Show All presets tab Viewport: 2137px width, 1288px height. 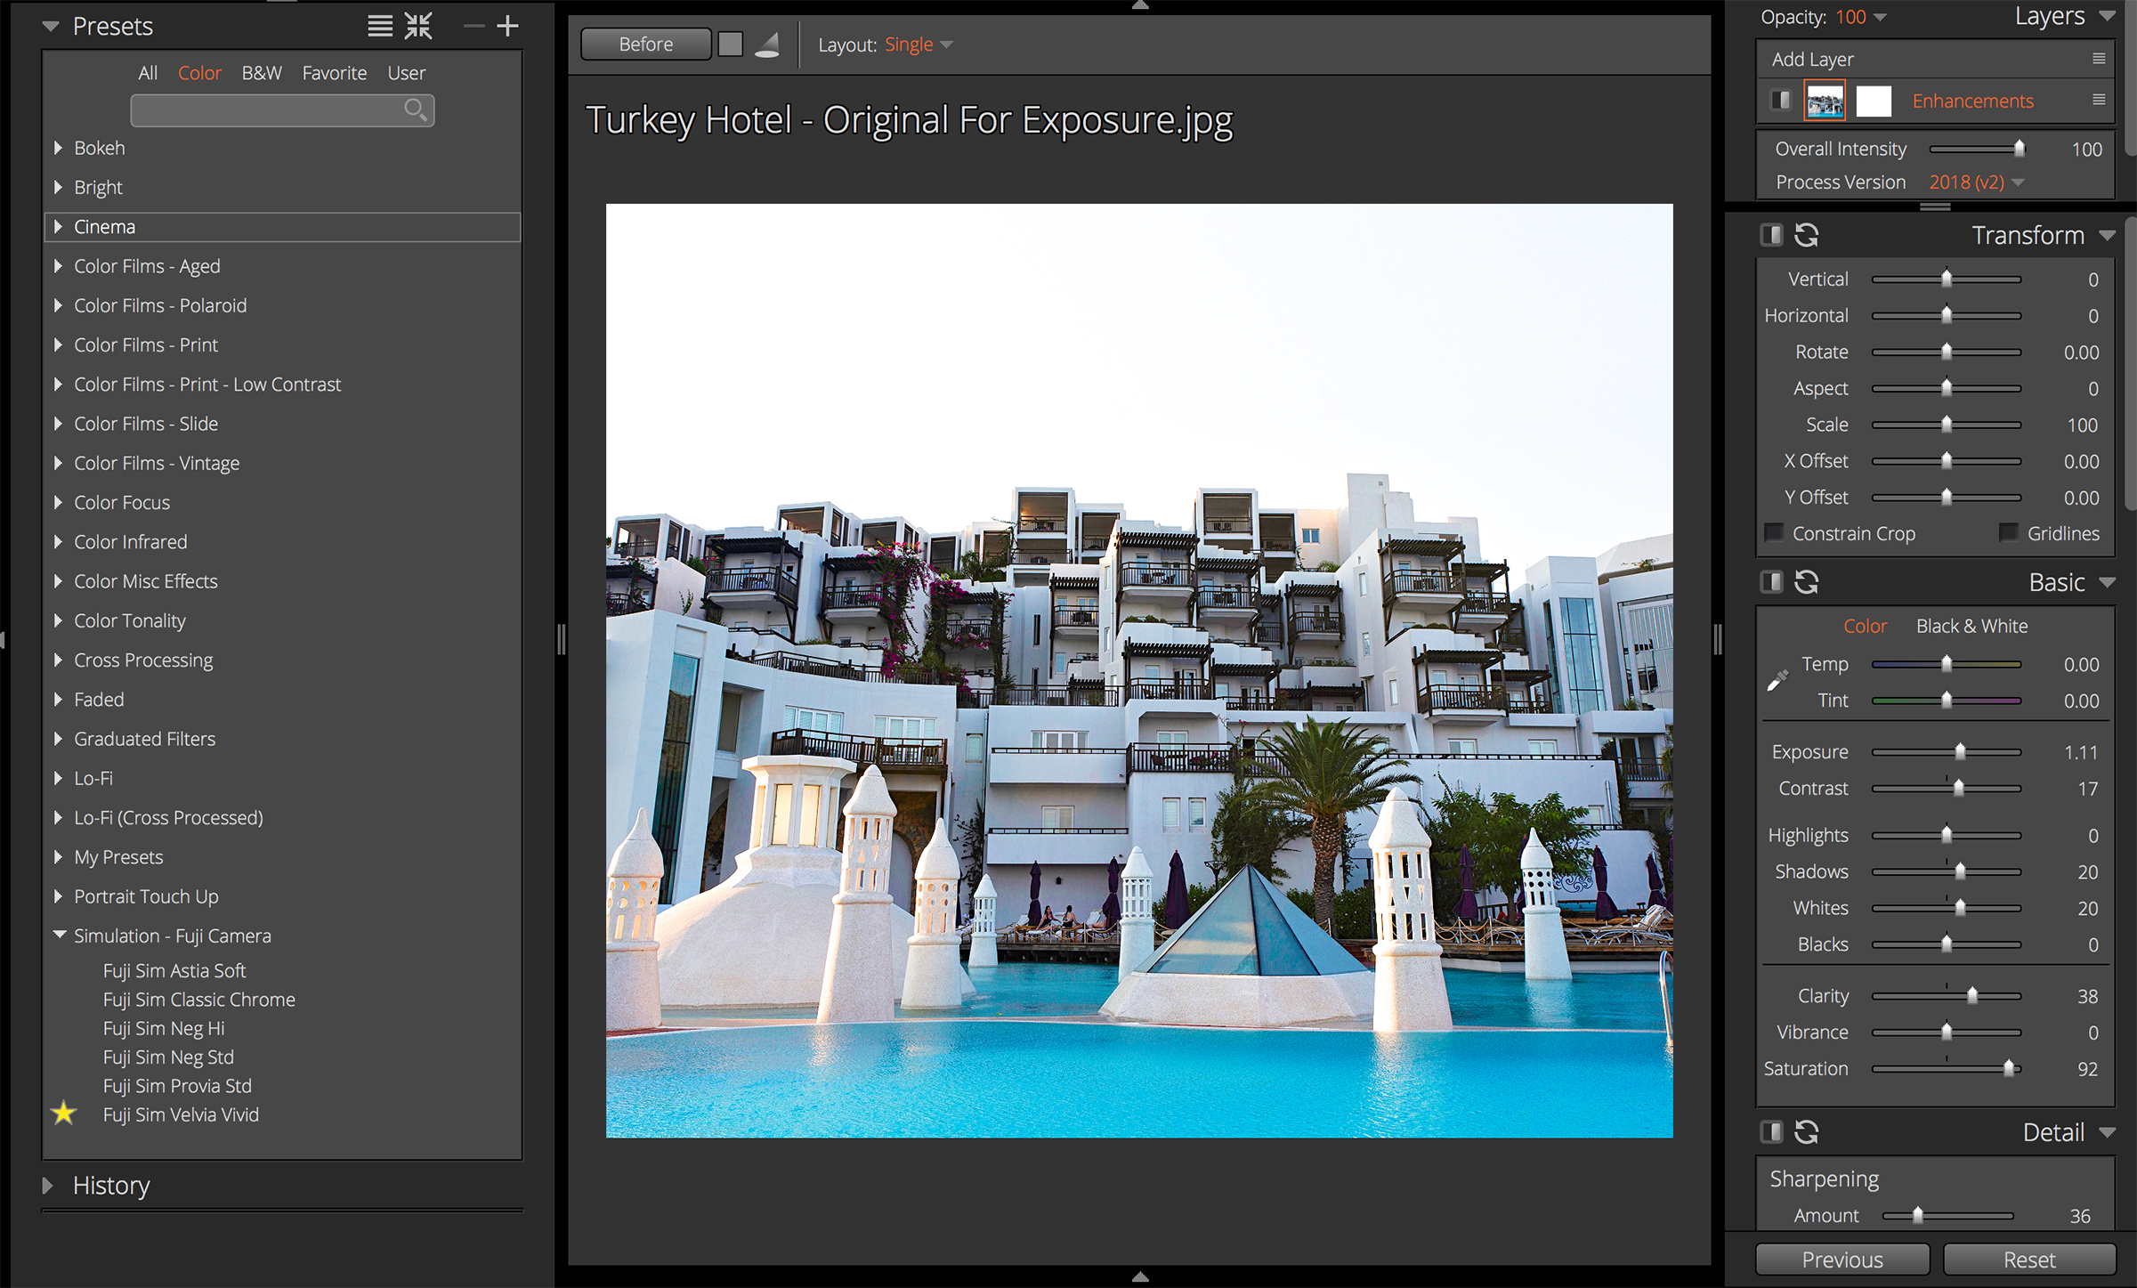(148, 73)
